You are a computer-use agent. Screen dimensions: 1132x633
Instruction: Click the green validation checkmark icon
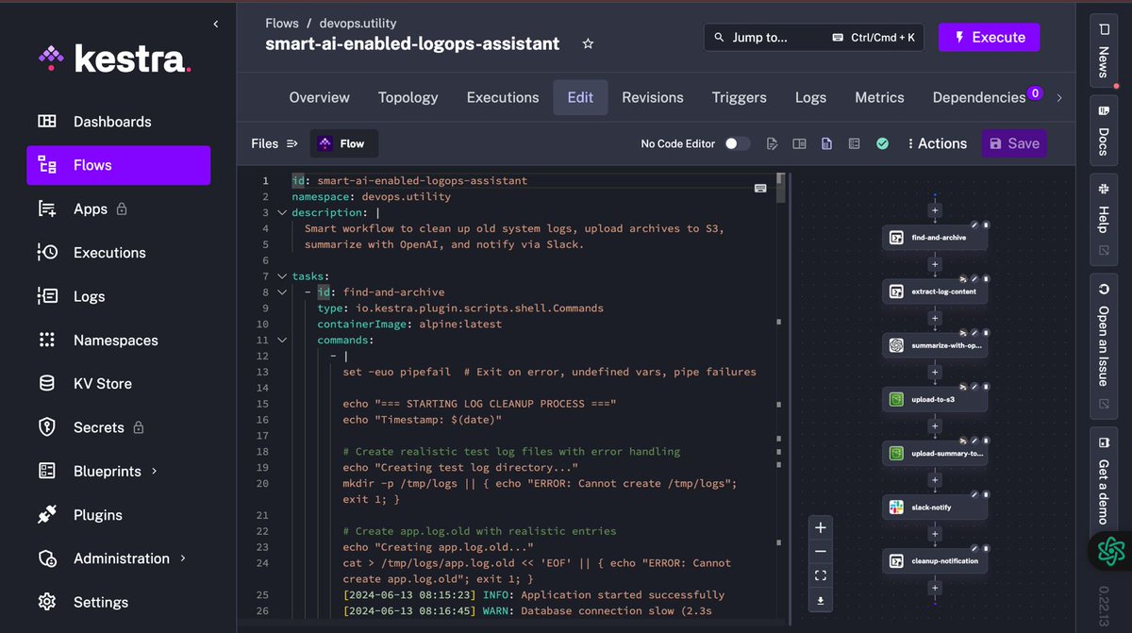(x=882, y=143)
